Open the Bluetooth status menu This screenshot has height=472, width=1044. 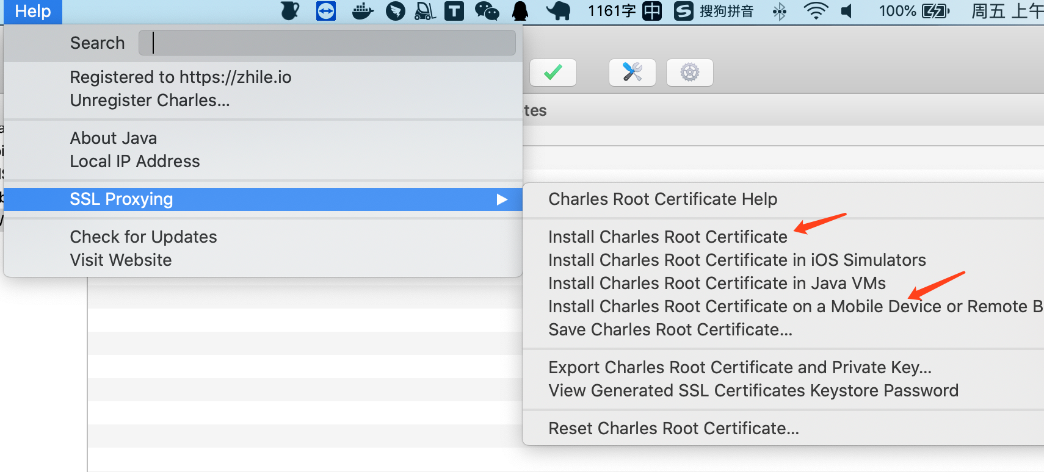[x=780, y=11]
